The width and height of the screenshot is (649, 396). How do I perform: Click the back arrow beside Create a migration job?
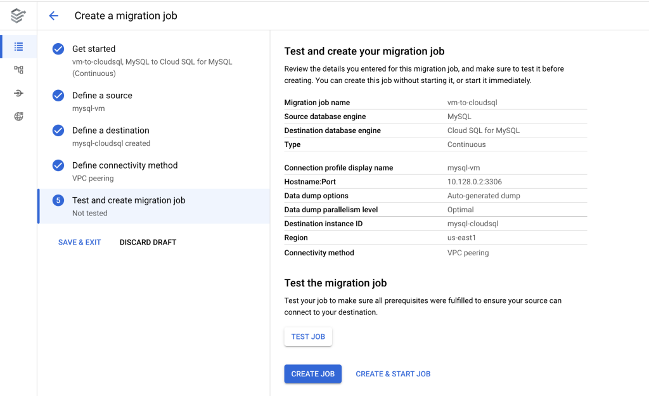coord(54,16)
